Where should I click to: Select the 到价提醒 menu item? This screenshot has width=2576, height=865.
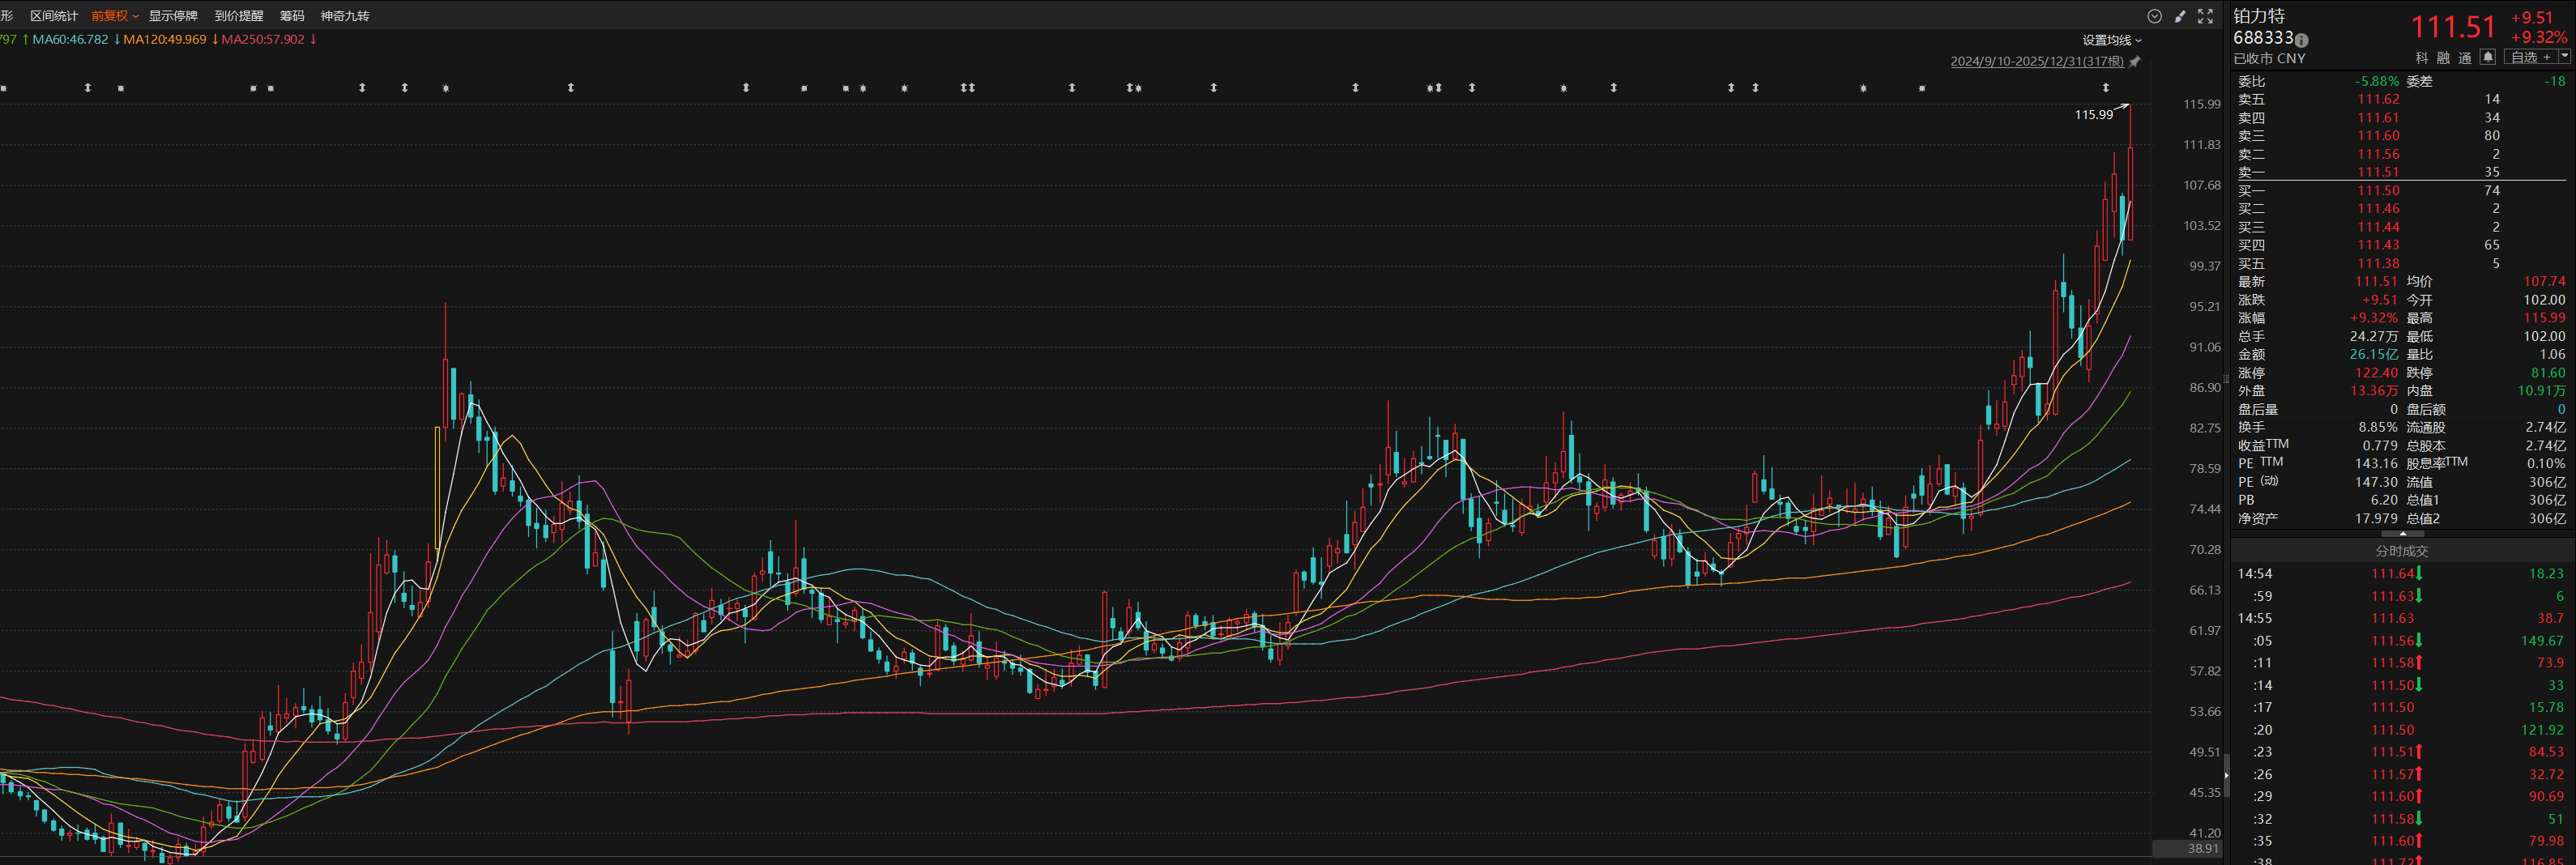[x=239, y=16]
